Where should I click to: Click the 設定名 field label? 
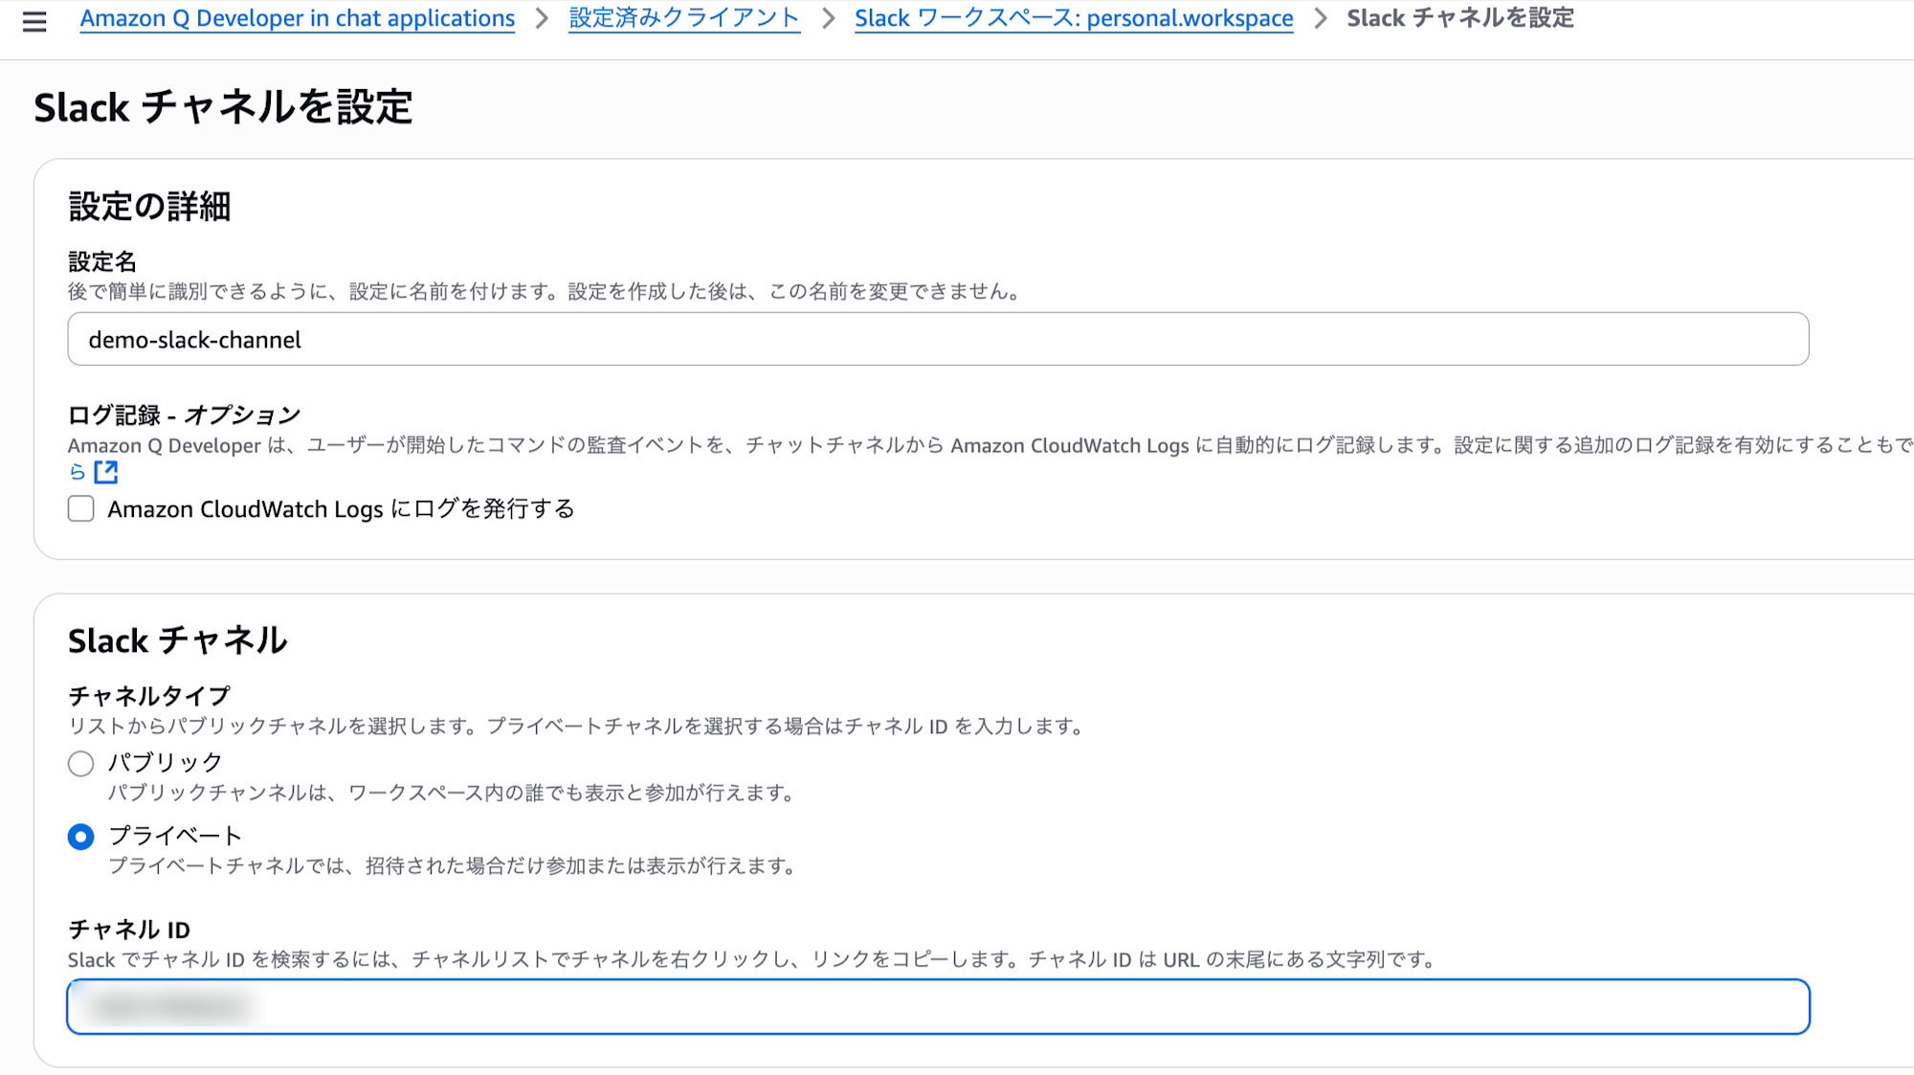(102, 261)
